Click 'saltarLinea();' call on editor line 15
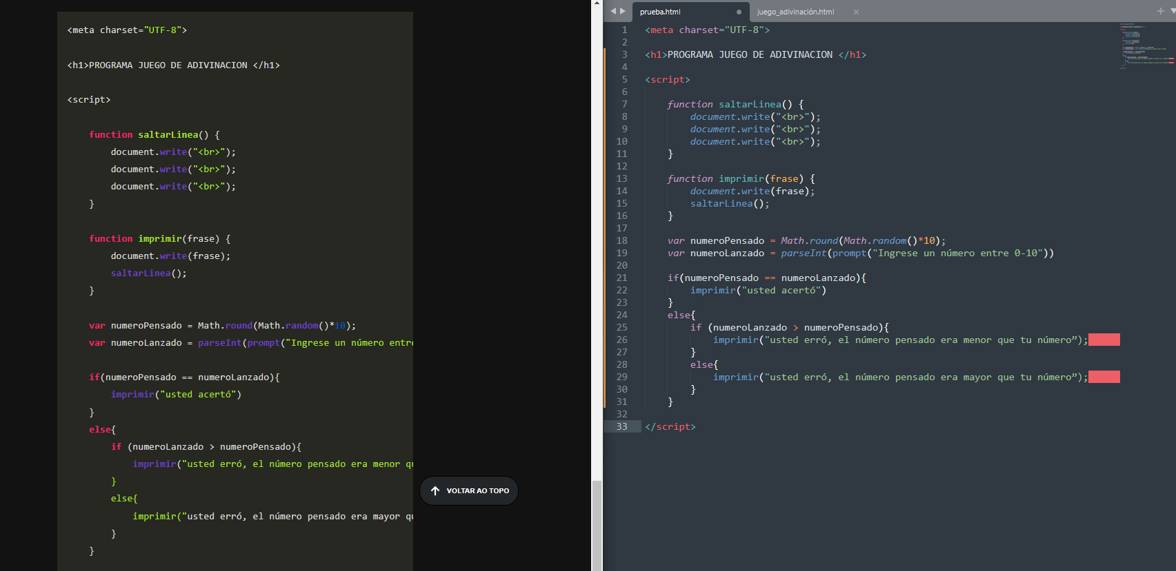 click(730, 203)
